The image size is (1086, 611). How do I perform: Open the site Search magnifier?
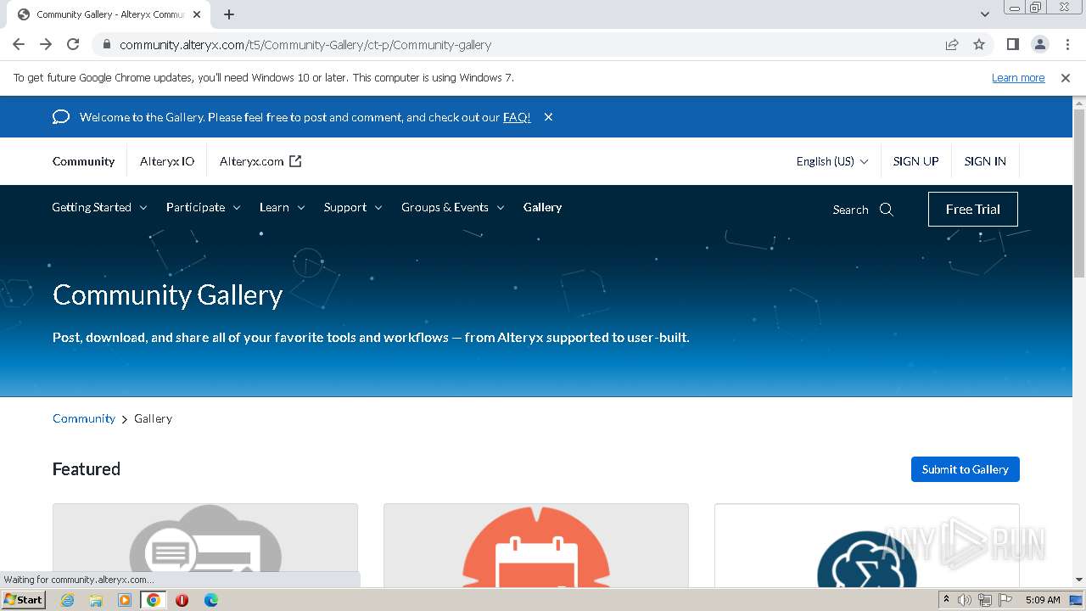point(887,210)
